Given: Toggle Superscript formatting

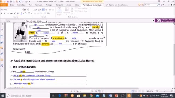Looking at the screenshot, I should [14, 13].
